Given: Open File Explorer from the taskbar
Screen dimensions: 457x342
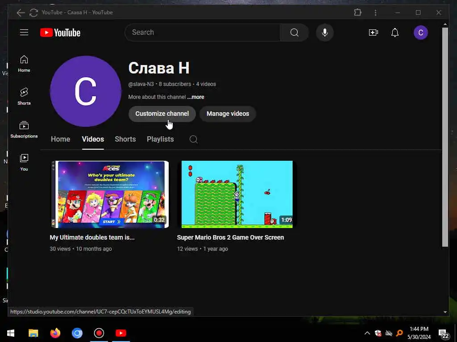Looking at the screenshot, I should click(33, 333).
